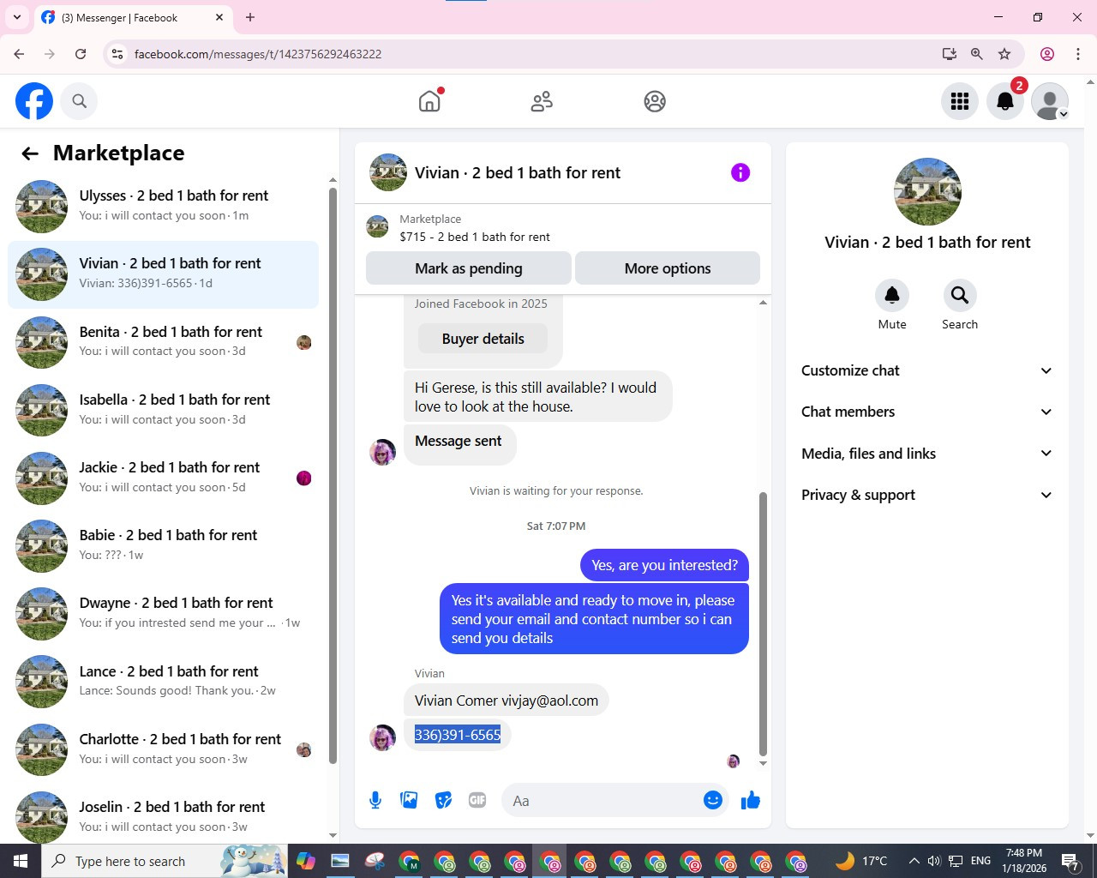1097x878 pixels.
Task: Open Chrome's three-dot menu
Action: click(1078, 54)
